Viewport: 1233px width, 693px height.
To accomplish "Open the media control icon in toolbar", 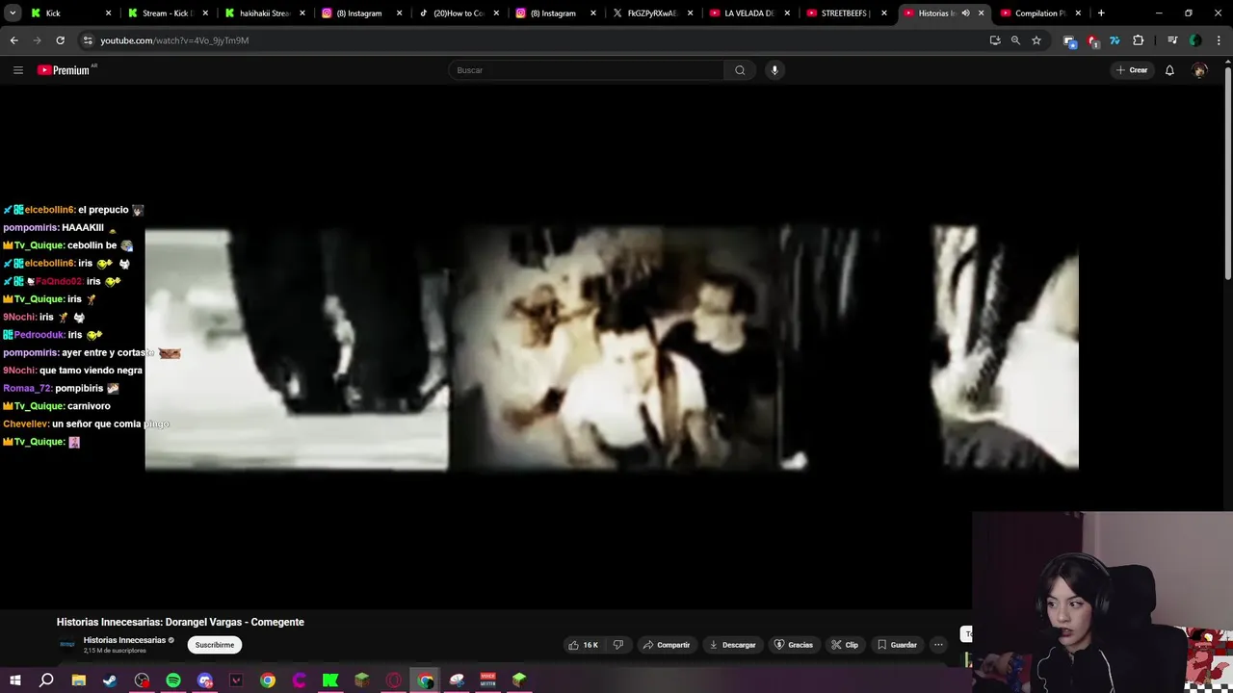I will pos(1172,40).
